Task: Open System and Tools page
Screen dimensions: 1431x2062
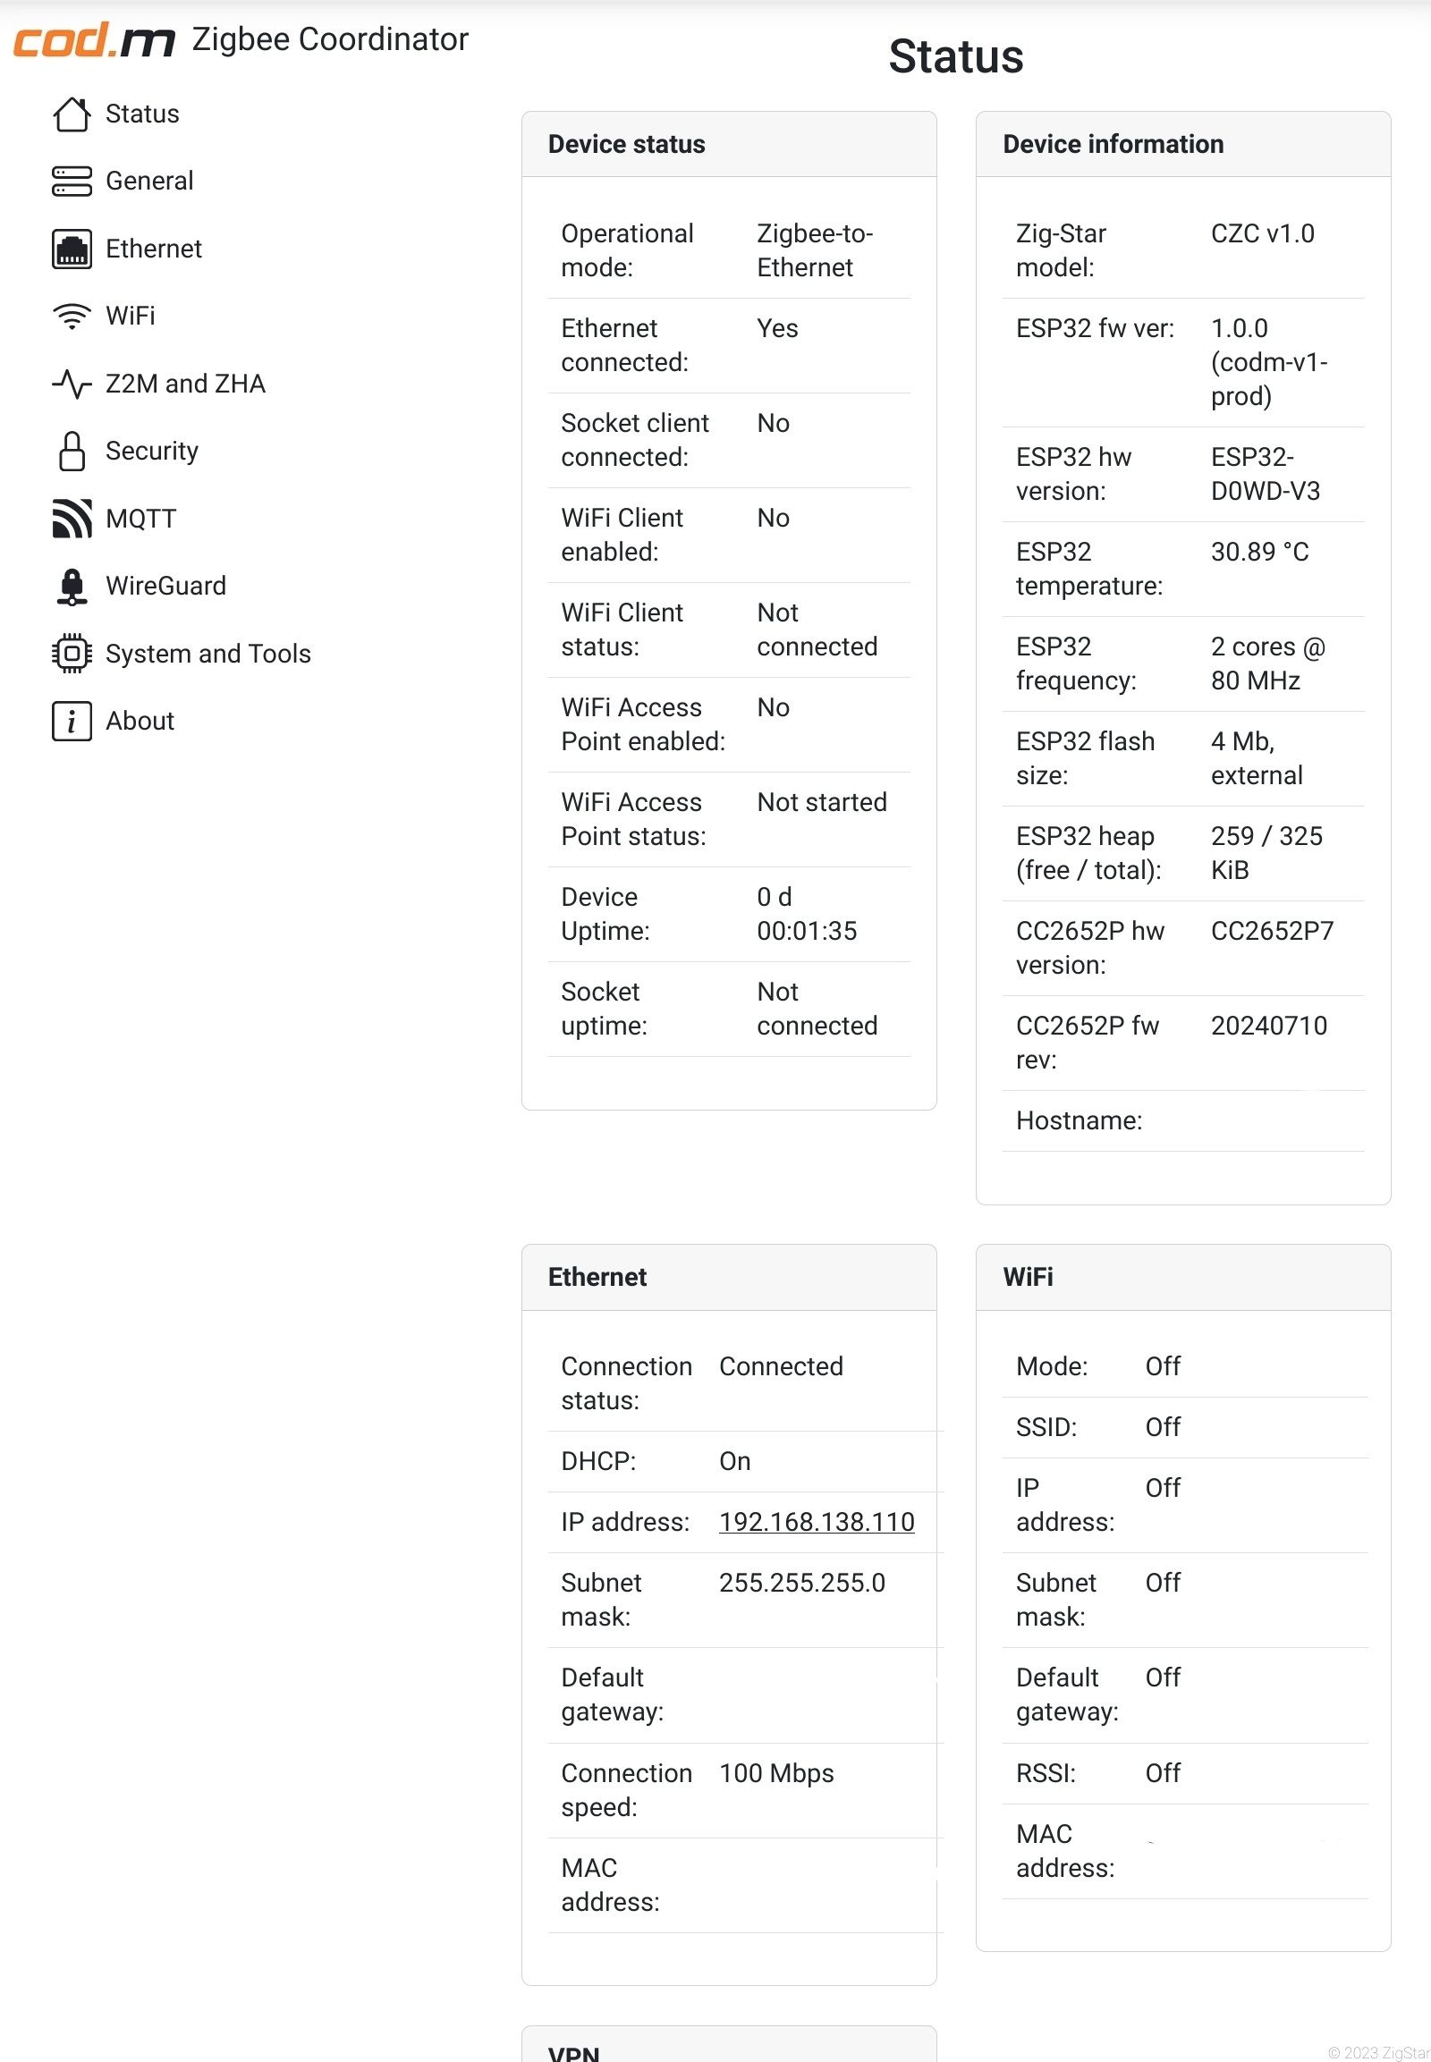Action: [x=208, y=654]
